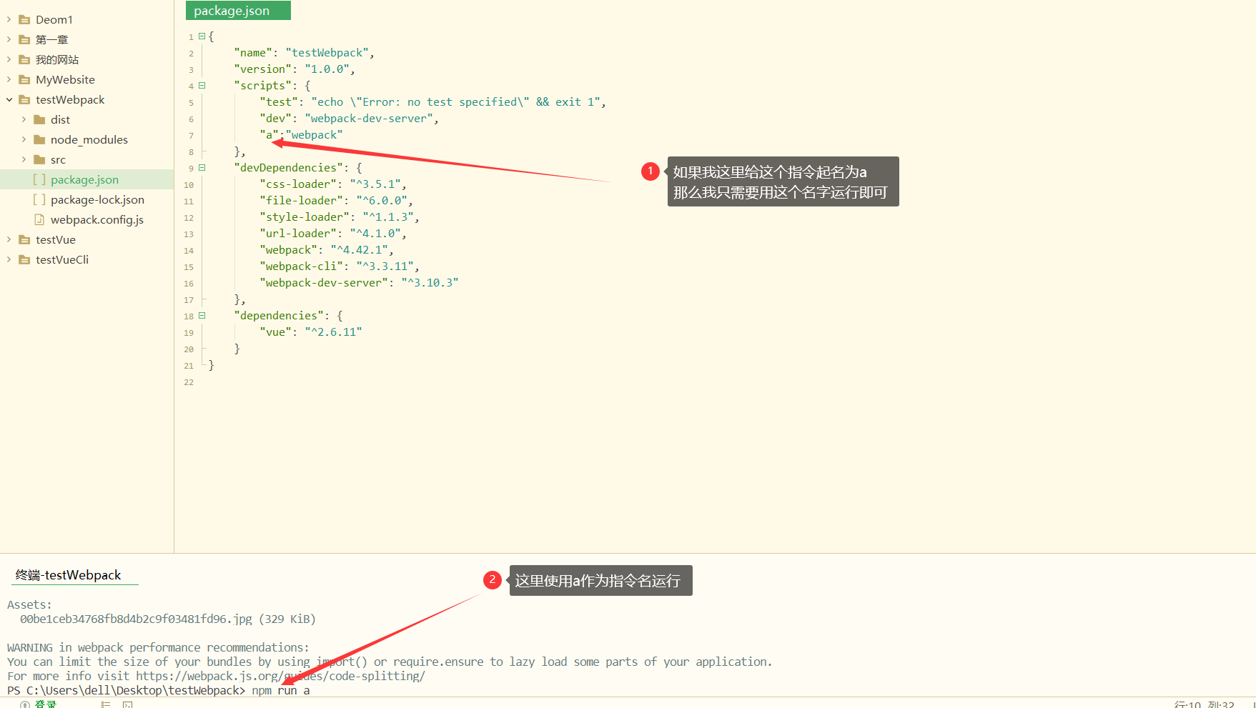Select the src folder label
This screenshot has height=708, width=1256.
[58, 160]
